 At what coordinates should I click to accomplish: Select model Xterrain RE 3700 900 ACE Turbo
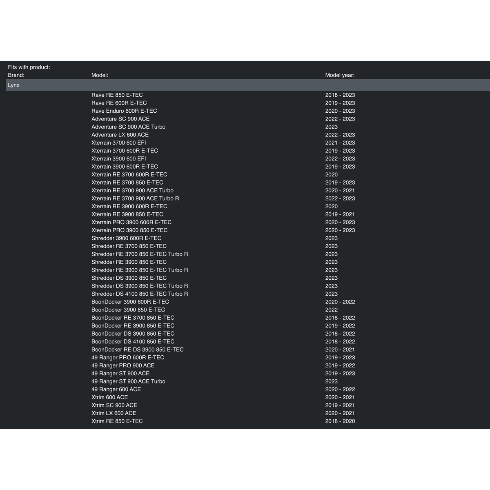tap(132, 190)
